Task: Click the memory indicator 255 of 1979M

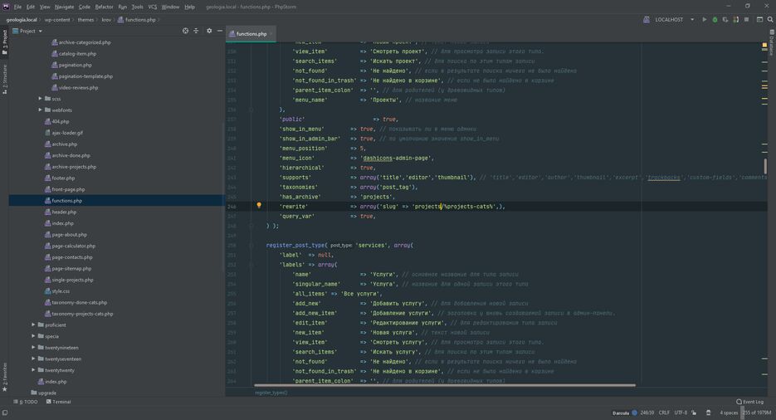Action: [757, 413]
